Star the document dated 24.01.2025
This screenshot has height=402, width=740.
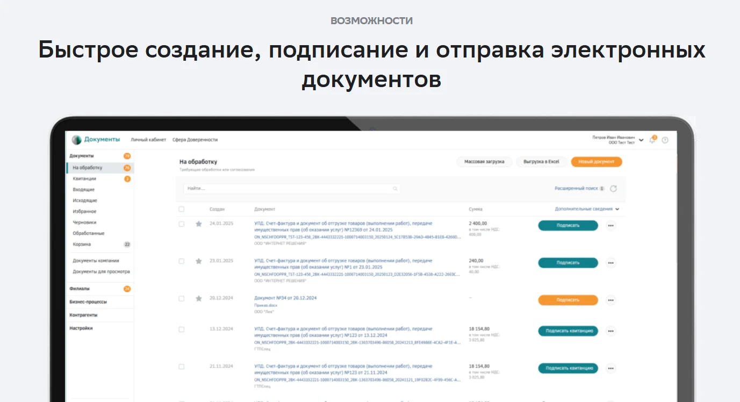[198, 224]
